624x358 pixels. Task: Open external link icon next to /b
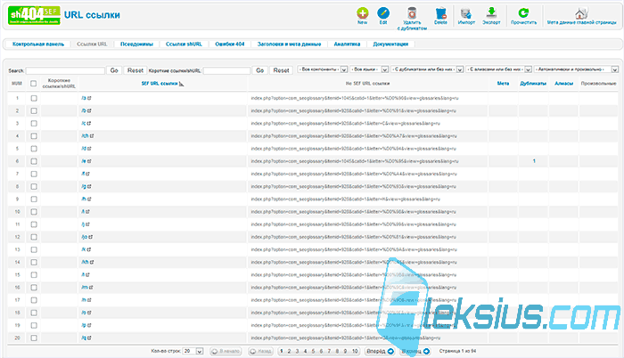(89, 110)
